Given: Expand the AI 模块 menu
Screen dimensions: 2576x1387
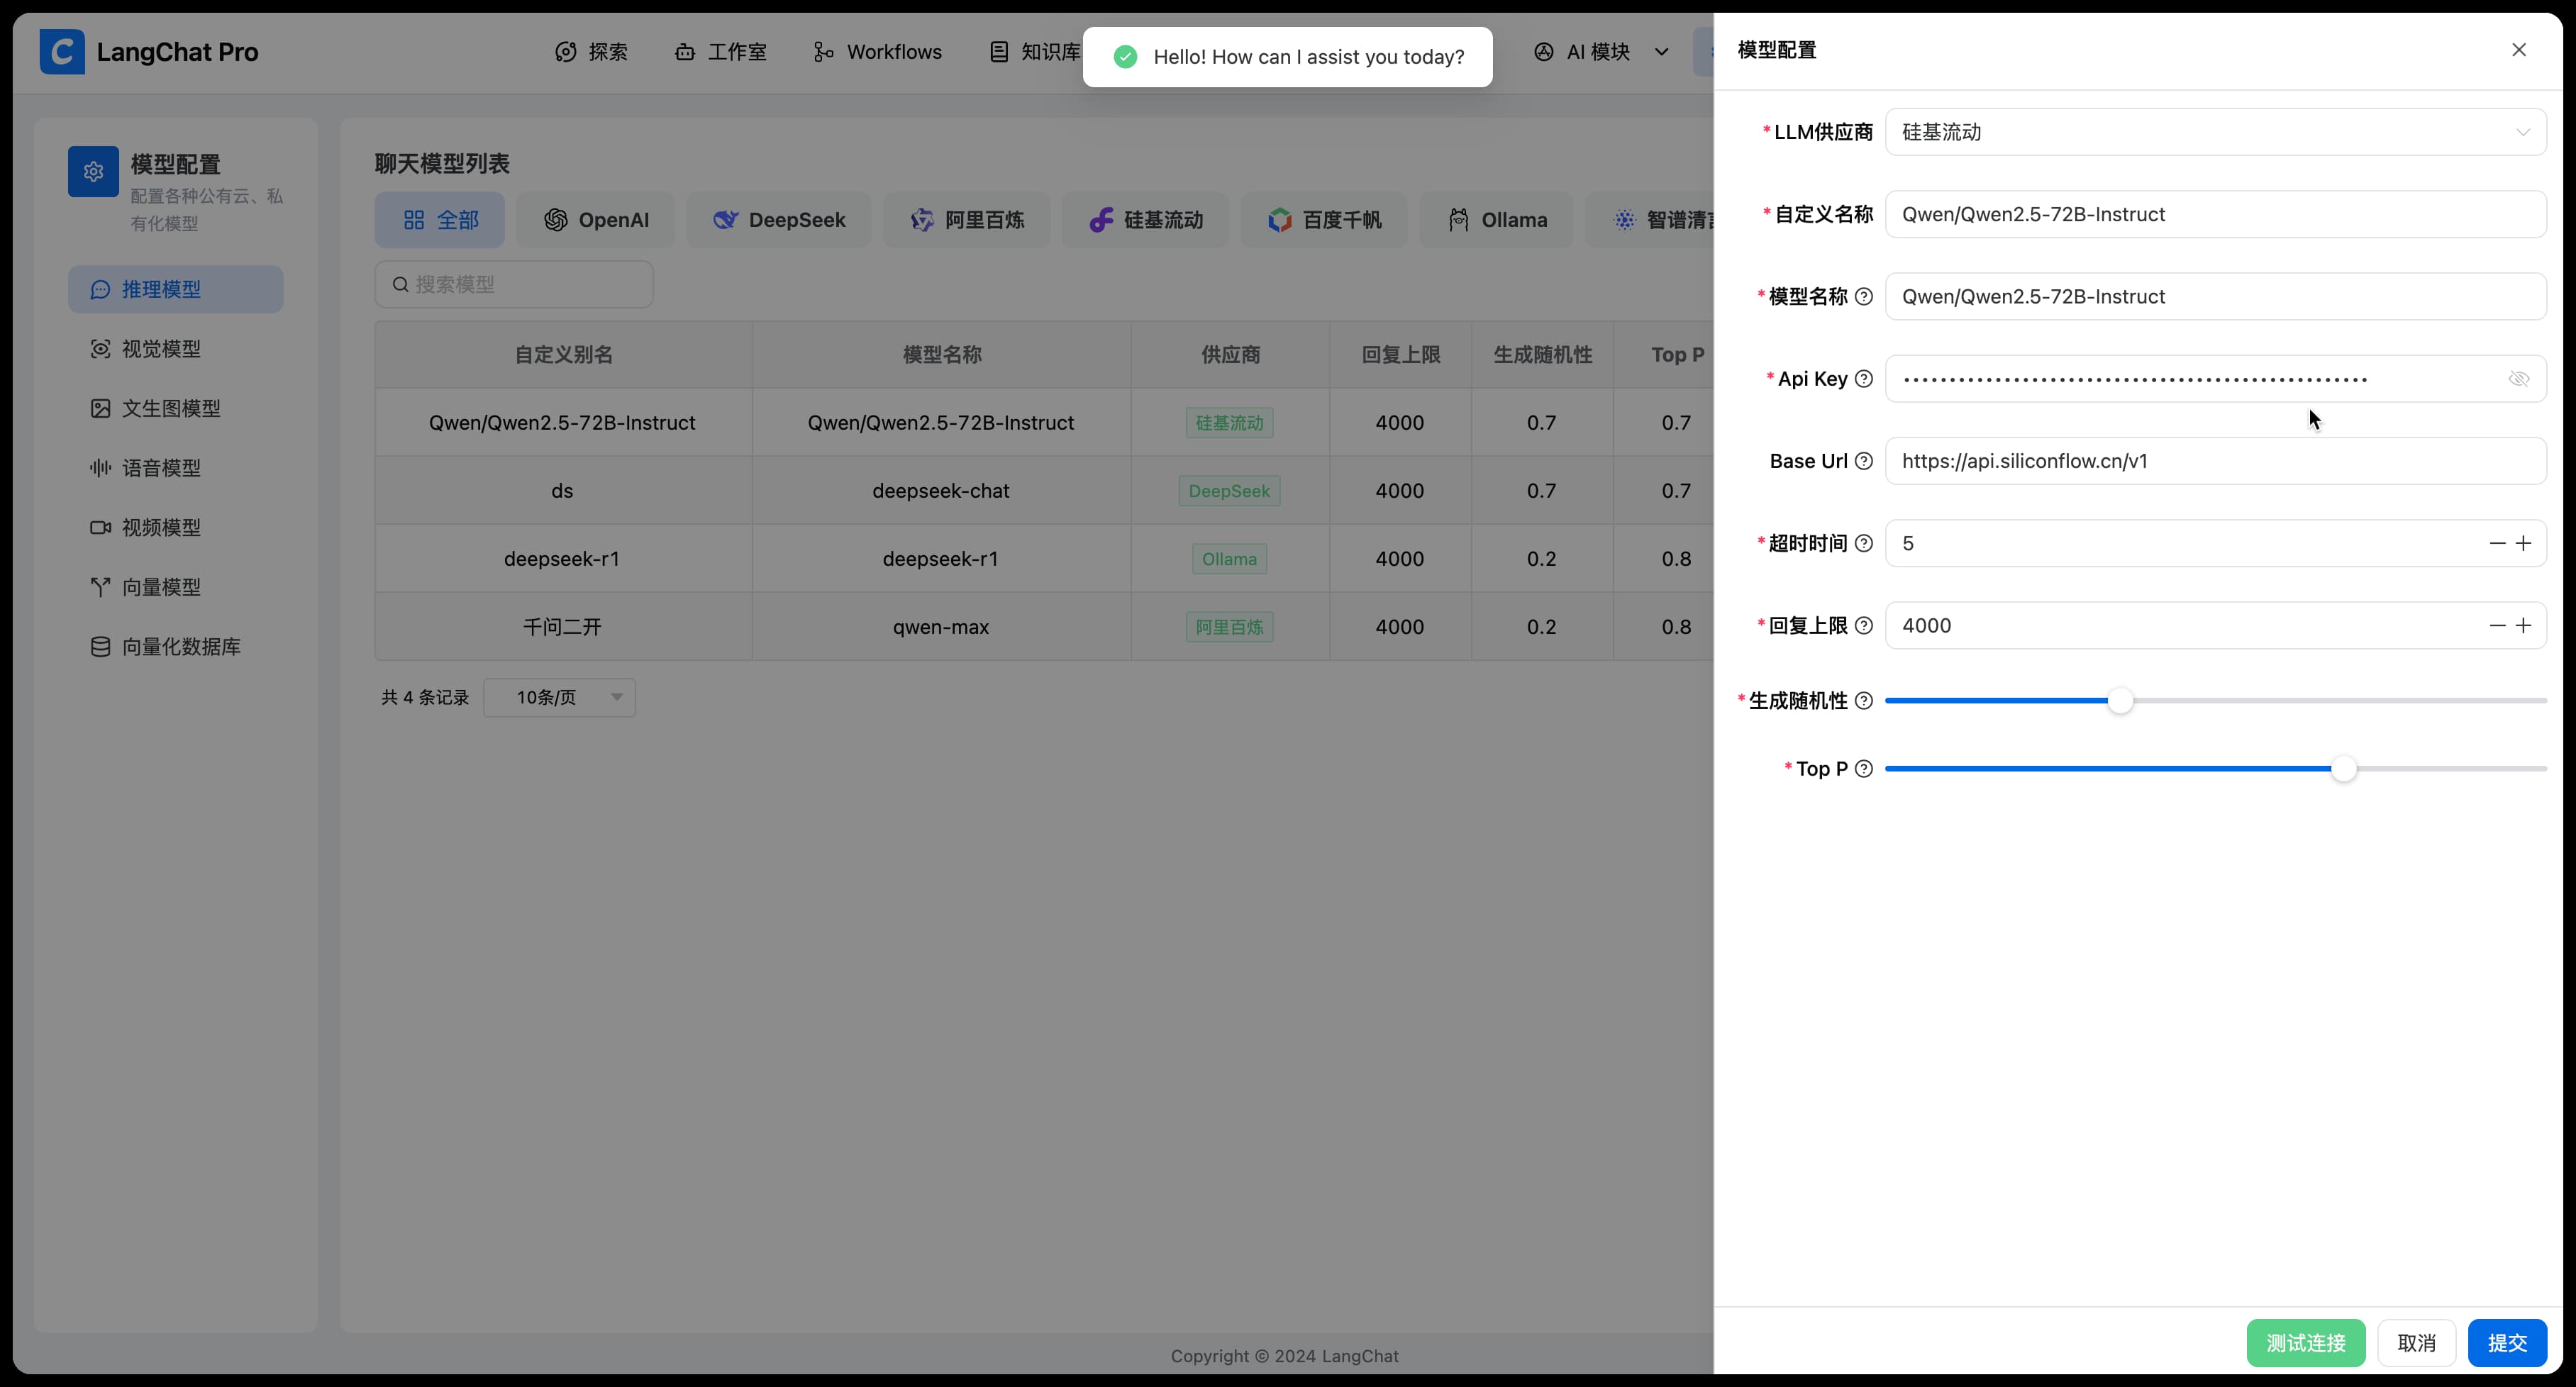Looking at the screenshot, I should pos(1601,52).
